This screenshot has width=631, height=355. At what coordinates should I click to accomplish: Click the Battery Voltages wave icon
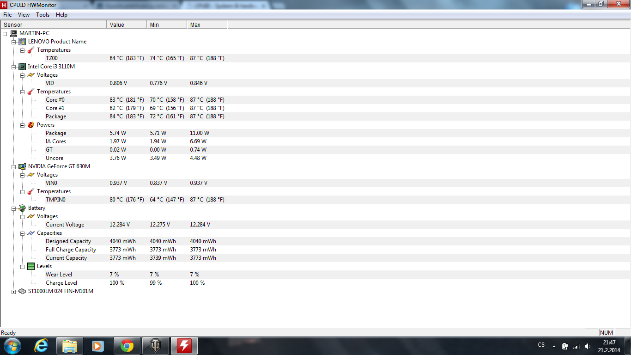point(31,216)
